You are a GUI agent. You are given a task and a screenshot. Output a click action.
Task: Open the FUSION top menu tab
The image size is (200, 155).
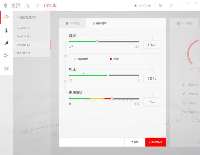click(50, 6)
